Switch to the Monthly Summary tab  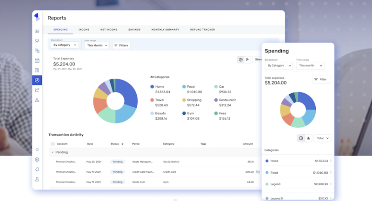pos(165,30)
